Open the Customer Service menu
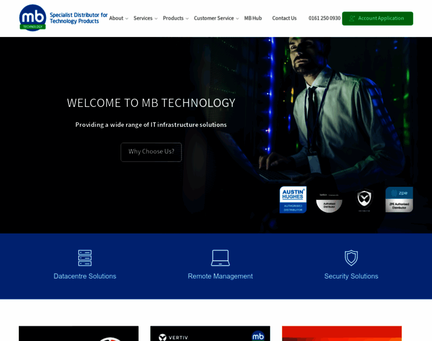The width and height of the screenshot is (432, 341). 214,18
